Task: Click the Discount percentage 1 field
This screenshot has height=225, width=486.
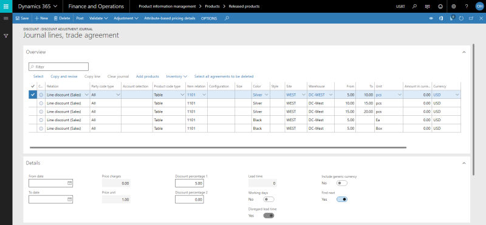Action: coord(190,183)
